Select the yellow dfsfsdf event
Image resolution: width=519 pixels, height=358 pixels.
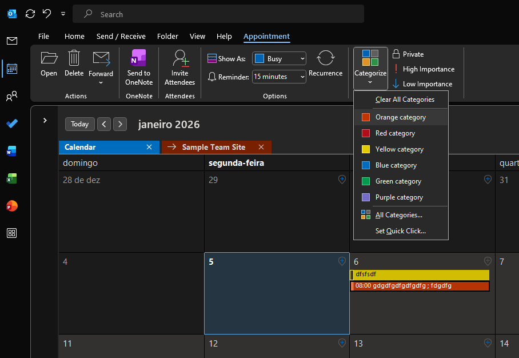pyautogui.click(x=420, y=275)
